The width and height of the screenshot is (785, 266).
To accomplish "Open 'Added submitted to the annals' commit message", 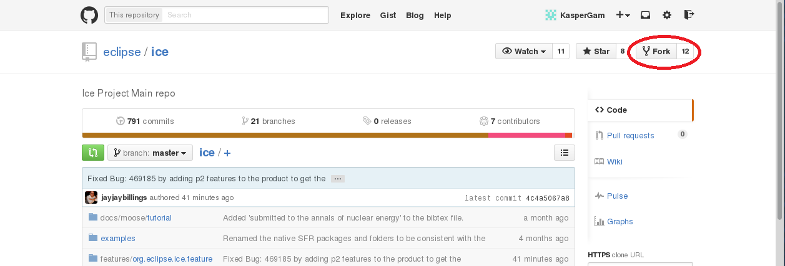I will pyautogui.click(x=343, y=218).
